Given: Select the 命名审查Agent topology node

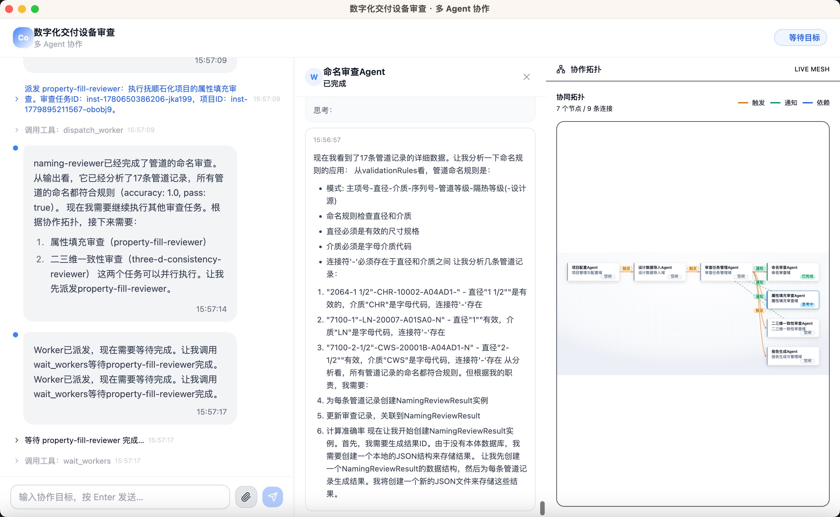Looking at the screenshot, I should click(793, 272).
